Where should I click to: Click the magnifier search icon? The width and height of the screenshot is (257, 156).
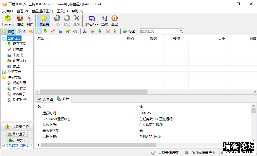click(181, 32)
